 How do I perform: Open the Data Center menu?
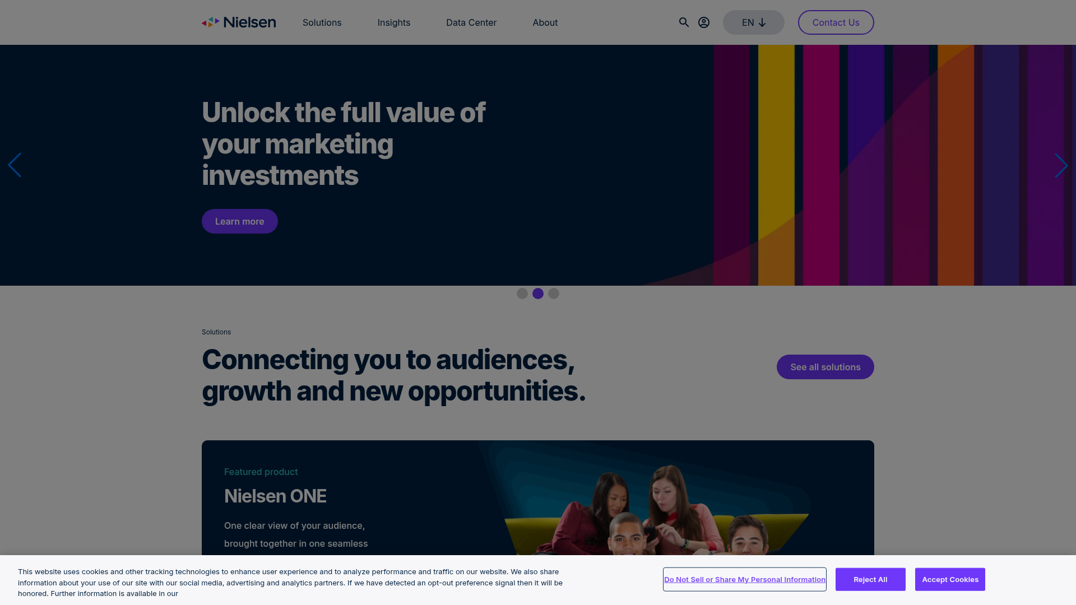pos(471,22)
